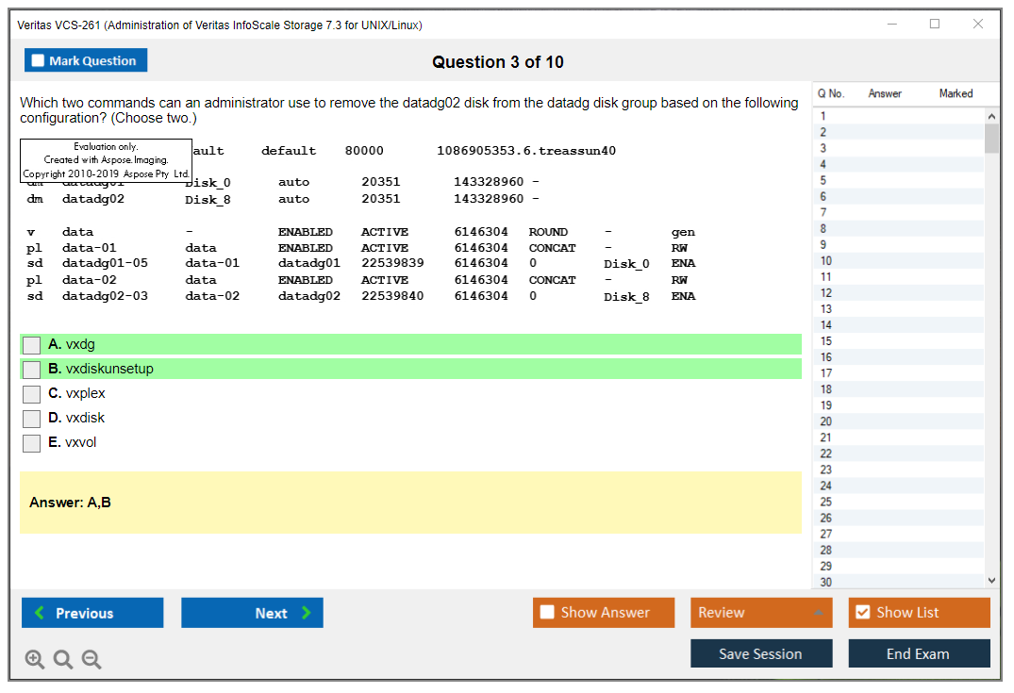The image size is (1014, 693).
Task: Click the green right chevron on Next
Action: pos(306,613)
